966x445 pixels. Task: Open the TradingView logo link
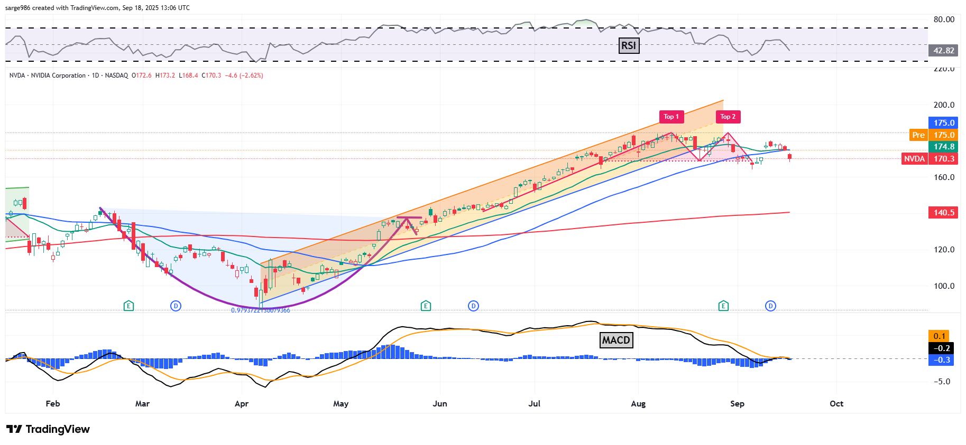(x=48, y=429)
